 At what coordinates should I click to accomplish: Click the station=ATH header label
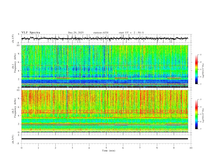tap(101, 33)
